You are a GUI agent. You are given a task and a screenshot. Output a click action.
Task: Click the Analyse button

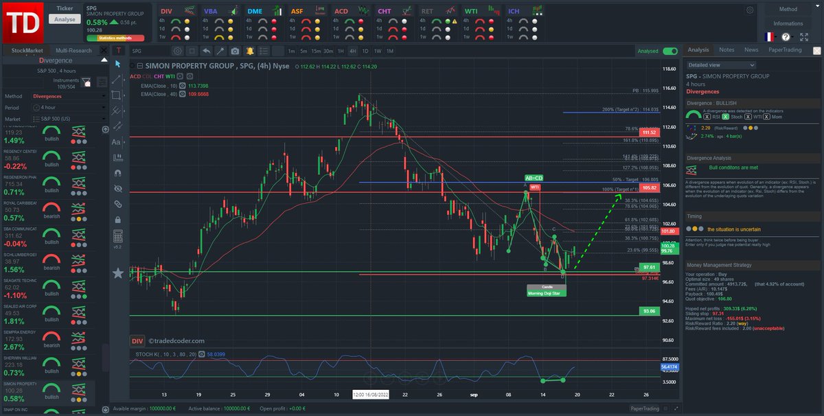click(x=64, y=19)
